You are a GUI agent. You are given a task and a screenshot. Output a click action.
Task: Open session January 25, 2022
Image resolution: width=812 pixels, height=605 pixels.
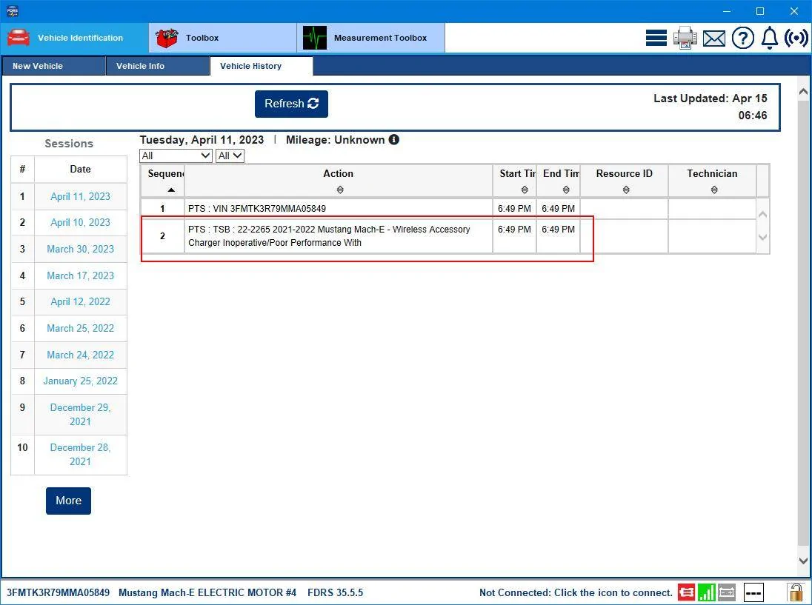coord(80,381)
